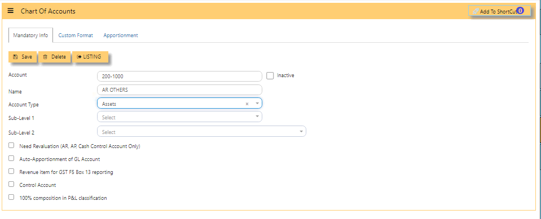
Task: Click the trash Delete icon
Action: 45,57
